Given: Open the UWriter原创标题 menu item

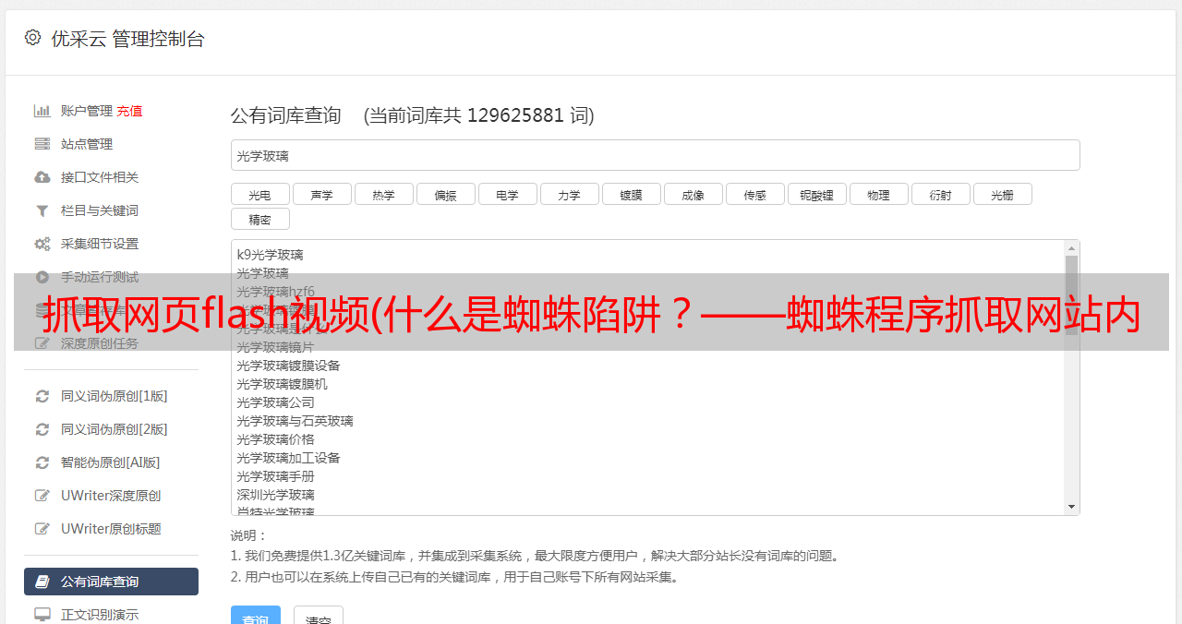Looking at the screenshot, I should coord(111,529).
